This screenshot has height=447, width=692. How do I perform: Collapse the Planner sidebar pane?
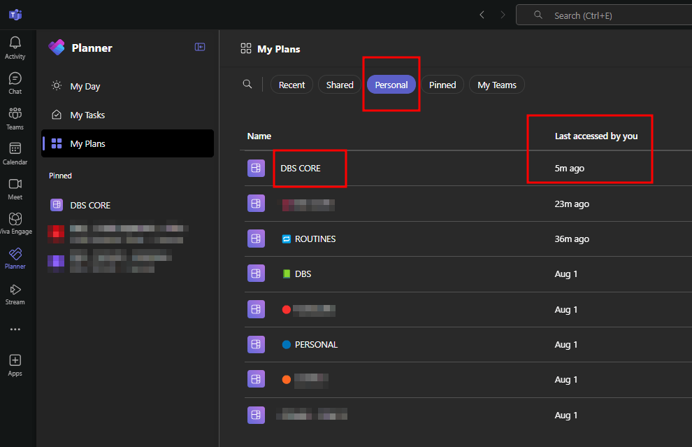pyautogui.click(x=200, y=47)
